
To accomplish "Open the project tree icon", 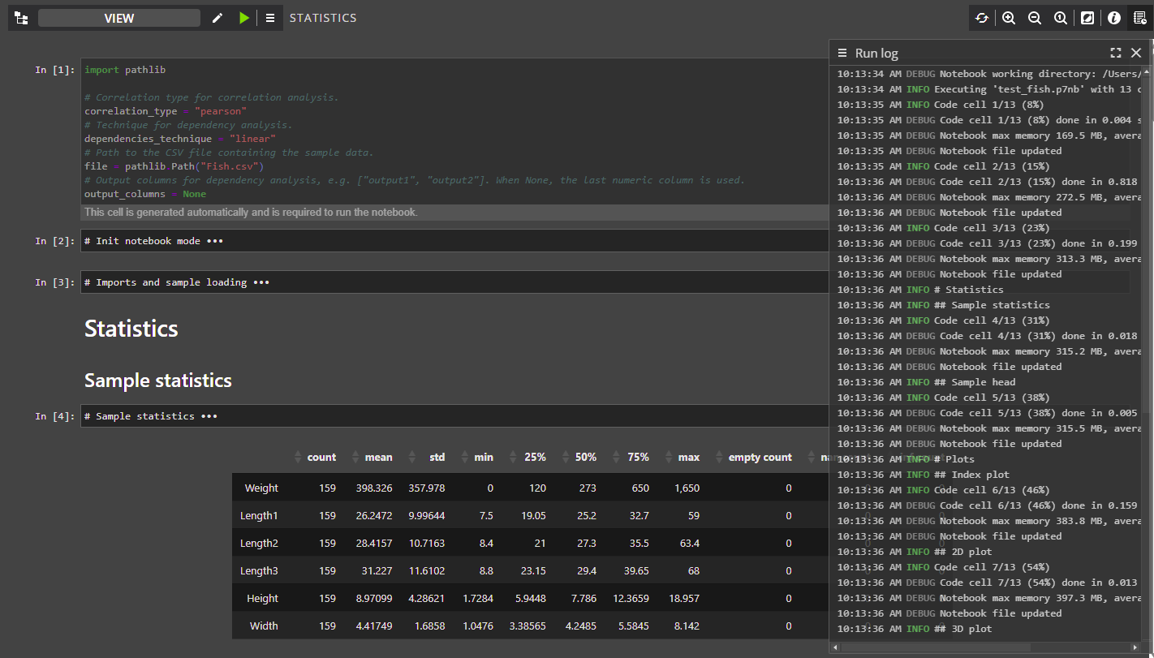I will tap(21, 18).
